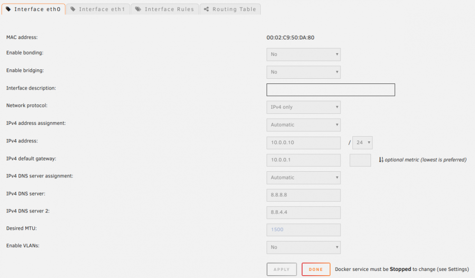The image size is (475, 278).
Task: Click the 'IPv4 DNS server assignment:' label
Action: [x=39, y=176]
